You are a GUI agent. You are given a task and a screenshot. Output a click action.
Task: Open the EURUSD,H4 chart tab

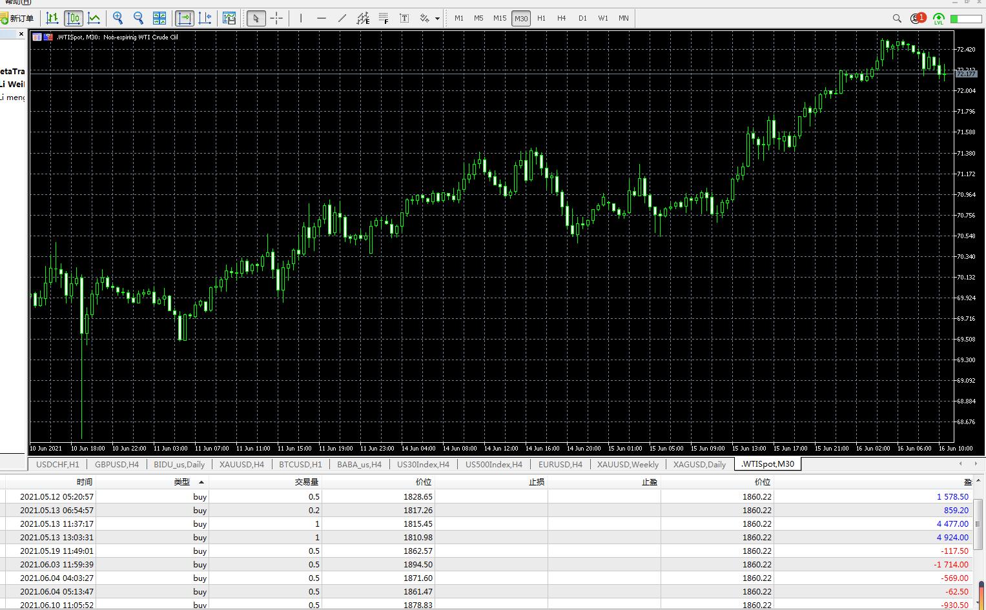pyautogui.click(x=560, y=464)
